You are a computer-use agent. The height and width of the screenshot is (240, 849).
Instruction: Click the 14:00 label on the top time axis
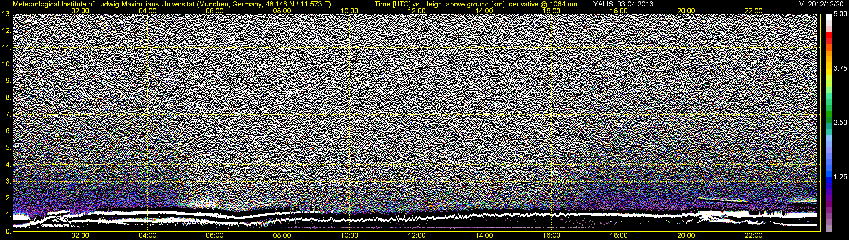click(484, 11)
